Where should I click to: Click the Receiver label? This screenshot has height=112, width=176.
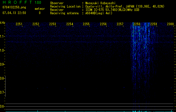(x=57, y=10)
